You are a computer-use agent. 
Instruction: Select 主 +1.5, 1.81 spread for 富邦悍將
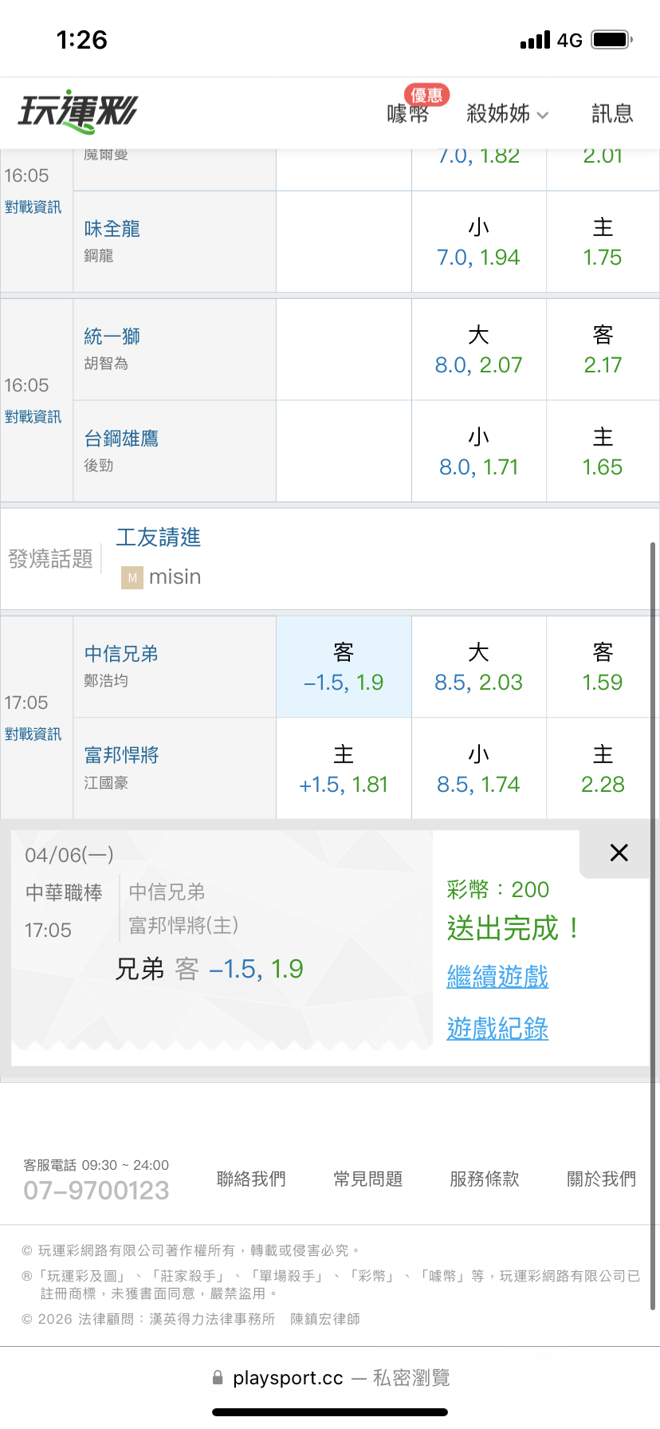tap(344, 770)
